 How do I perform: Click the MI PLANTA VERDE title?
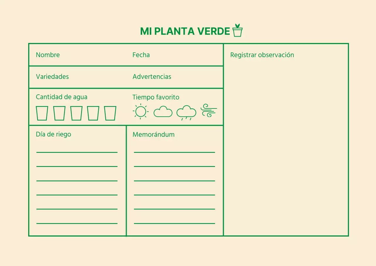click(185, 31)
